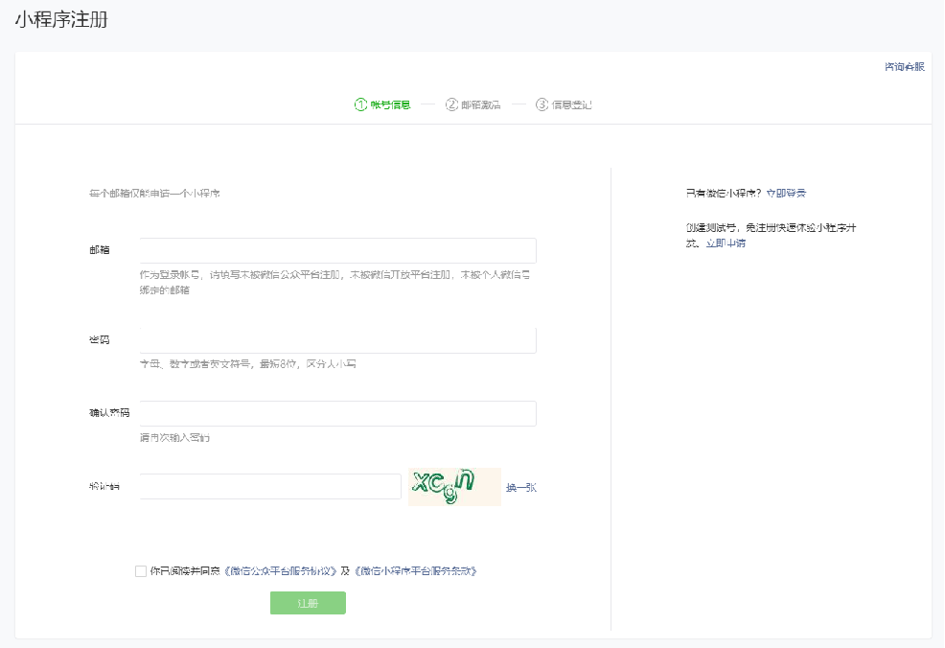Click the step 2 邮箱激活 circle icon
This screenshot has height=648, width=945.
pos(451,104)
